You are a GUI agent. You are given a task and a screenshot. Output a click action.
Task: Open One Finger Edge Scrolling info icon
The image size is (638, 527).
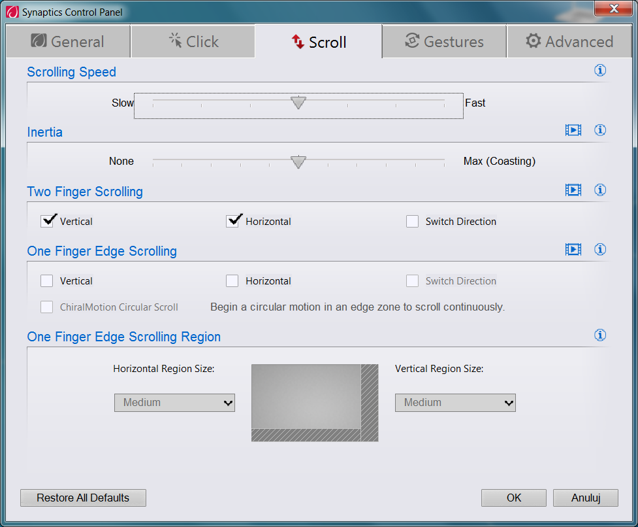click(x=599, y=249)
